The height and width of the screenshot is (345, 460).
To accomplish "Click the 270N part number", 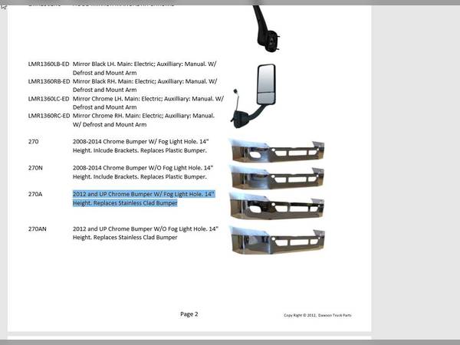I will [x=35, y=167].
